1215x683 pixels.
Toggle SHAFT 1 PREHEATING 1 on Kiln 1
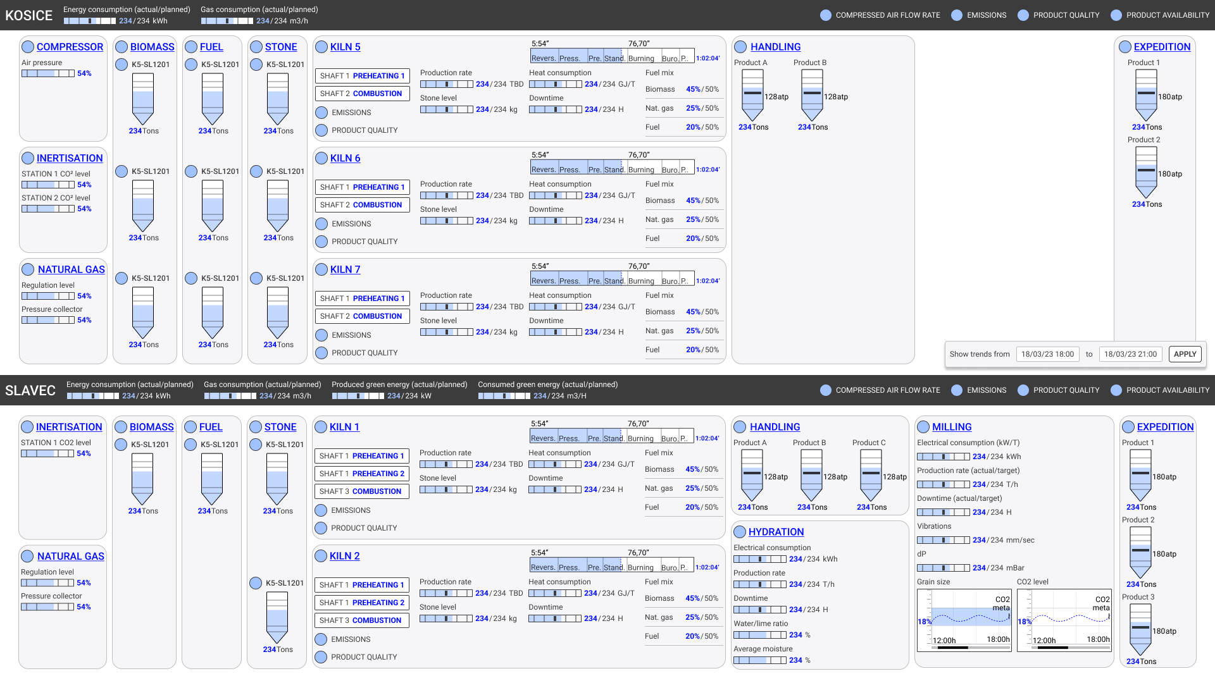click(361, 455)
